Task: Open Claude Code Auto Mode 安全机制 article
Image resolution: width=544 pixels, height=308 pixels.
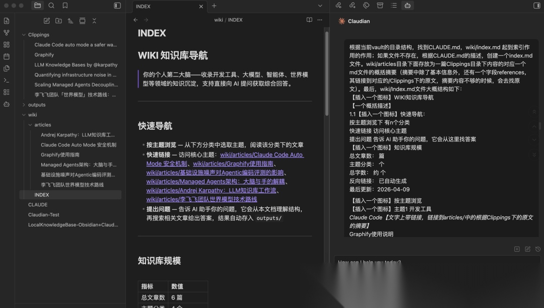Action: tap(79, 145)
